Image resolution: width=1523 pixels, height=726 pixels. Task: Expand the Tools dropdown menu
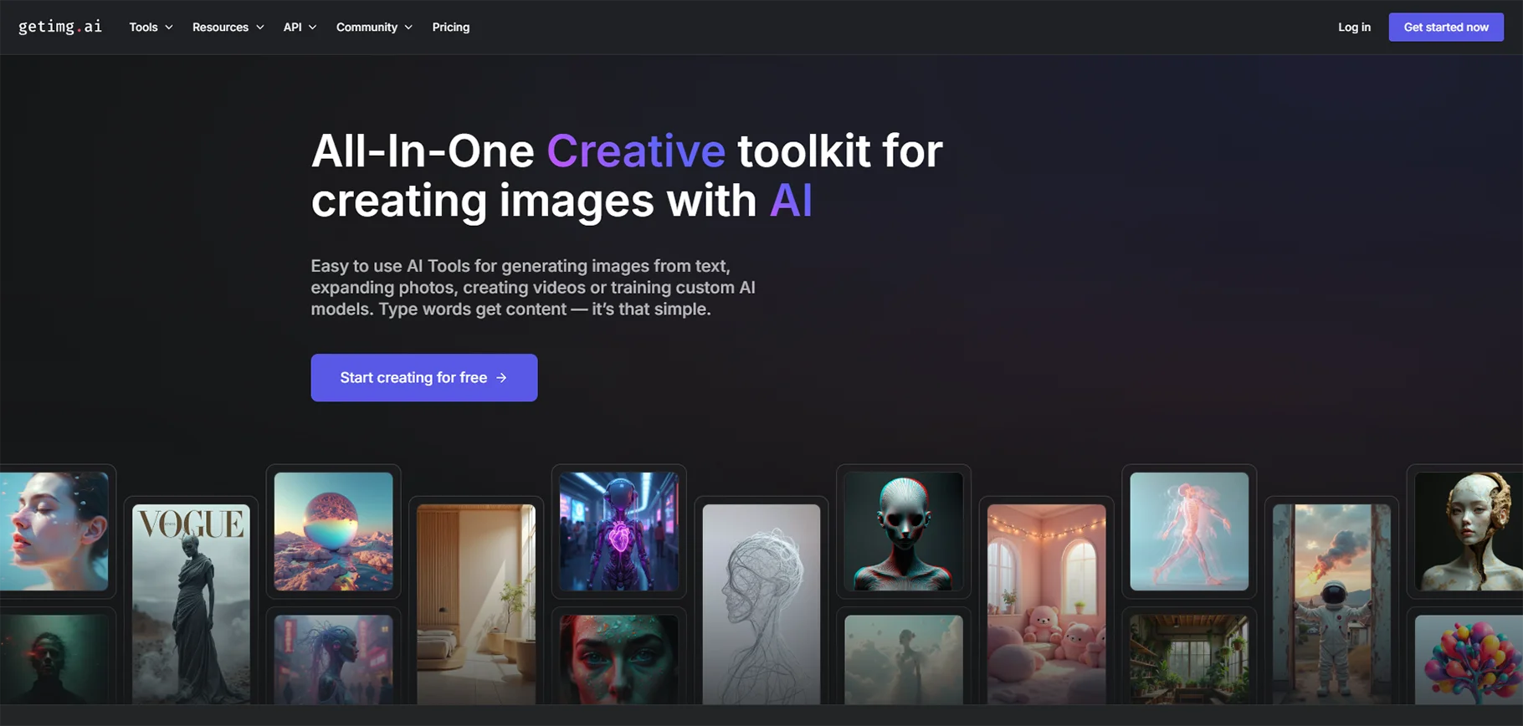click(151, 27)
